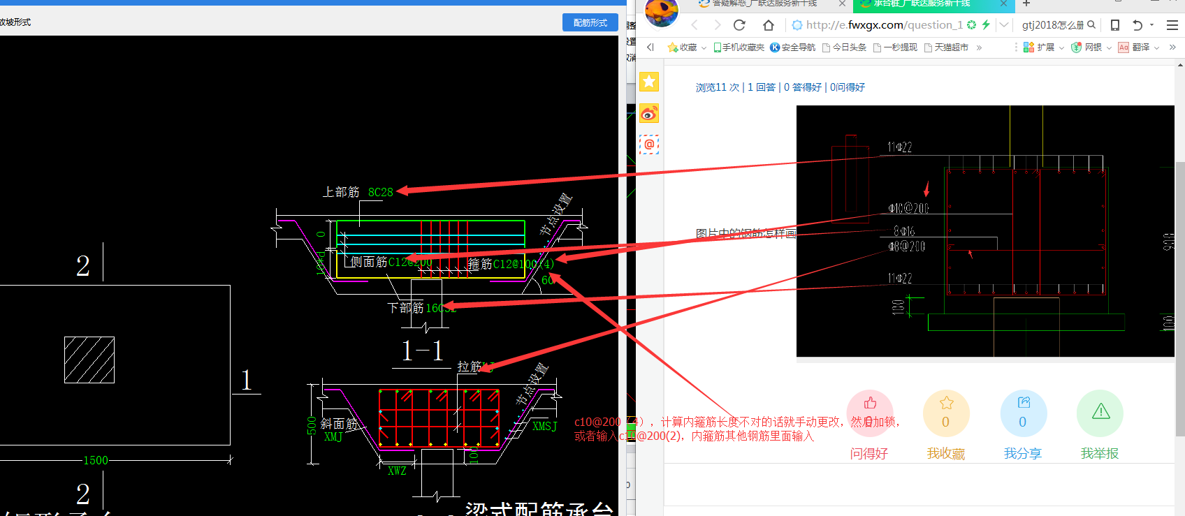The image size is (1185, 516).
Task: Open the 网银 online banking menu
Action: tap(1086, 47)
